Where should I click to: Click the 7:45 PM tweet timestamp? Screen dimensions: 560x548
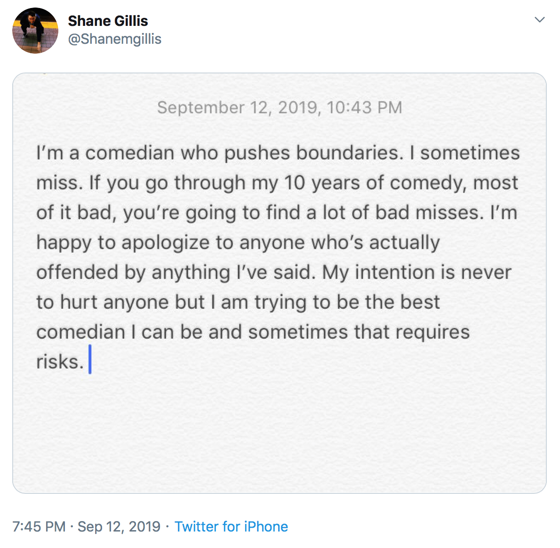39,526
